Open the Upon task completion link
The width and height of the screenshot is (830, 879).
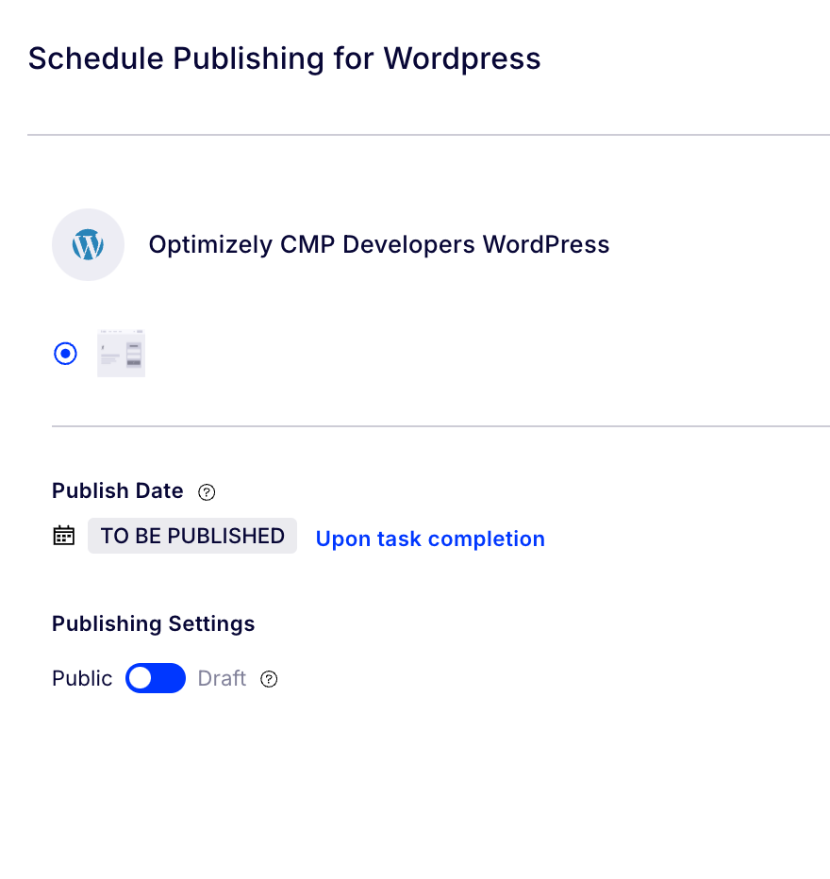(430, 539)
